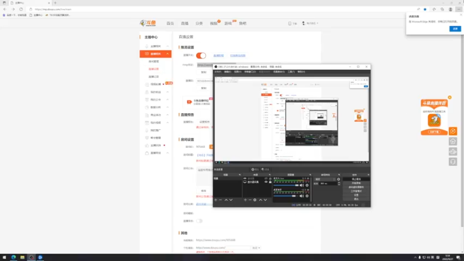This screenshot has width=464, height=261.
Task: Open the 视图 menu in OBS
Action: click(x=238, y=72)
